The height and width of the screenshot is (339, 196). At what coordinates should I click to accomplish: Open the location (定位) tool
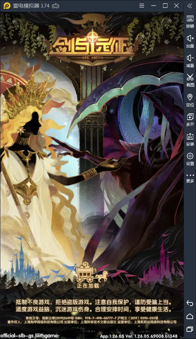click(190, 100)
